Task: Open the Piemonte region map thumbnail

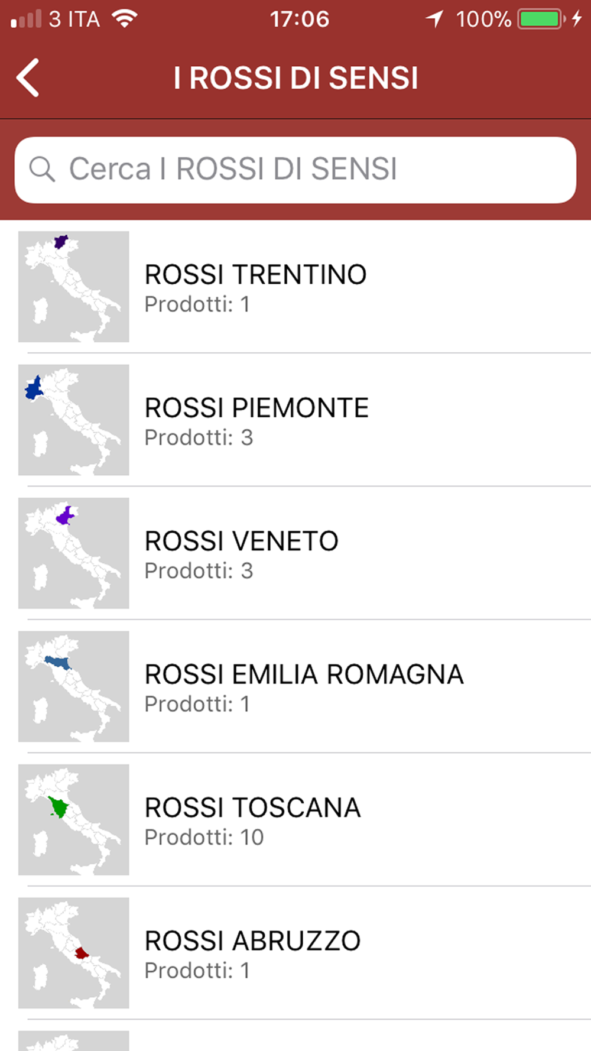Action: (x=74, y=420)
